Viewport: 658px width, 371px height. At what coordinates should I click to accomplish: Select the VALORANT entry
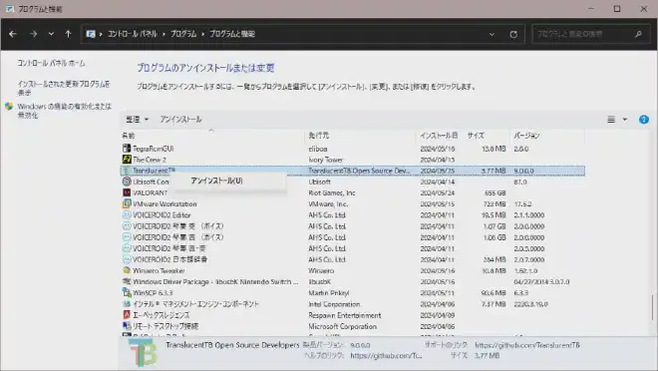(353, 192)
